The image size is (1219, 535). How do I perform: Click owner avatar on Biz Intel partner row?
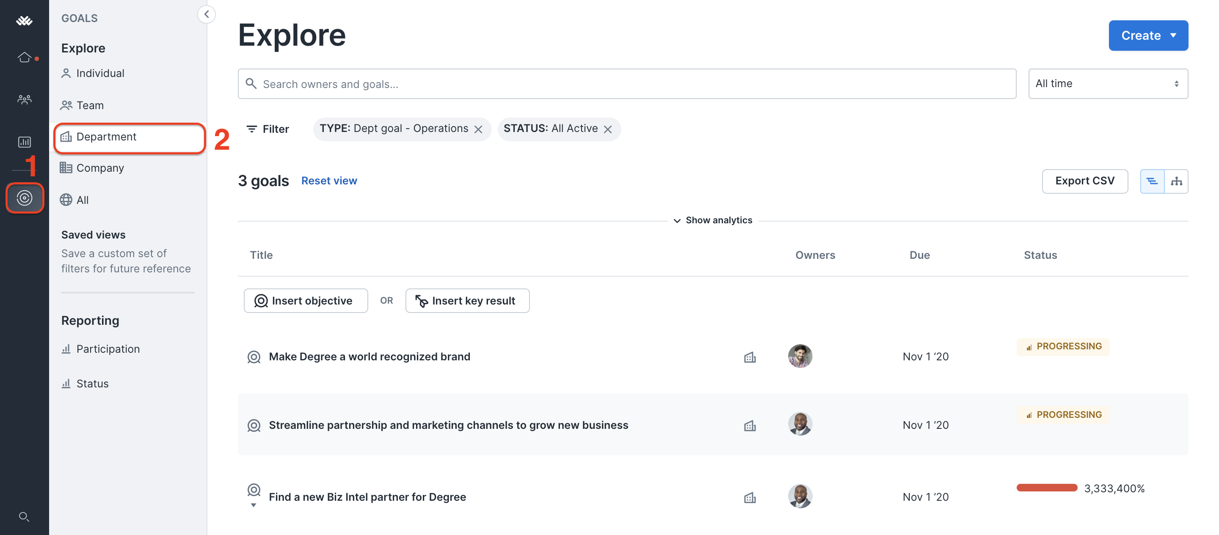point(800,496)
